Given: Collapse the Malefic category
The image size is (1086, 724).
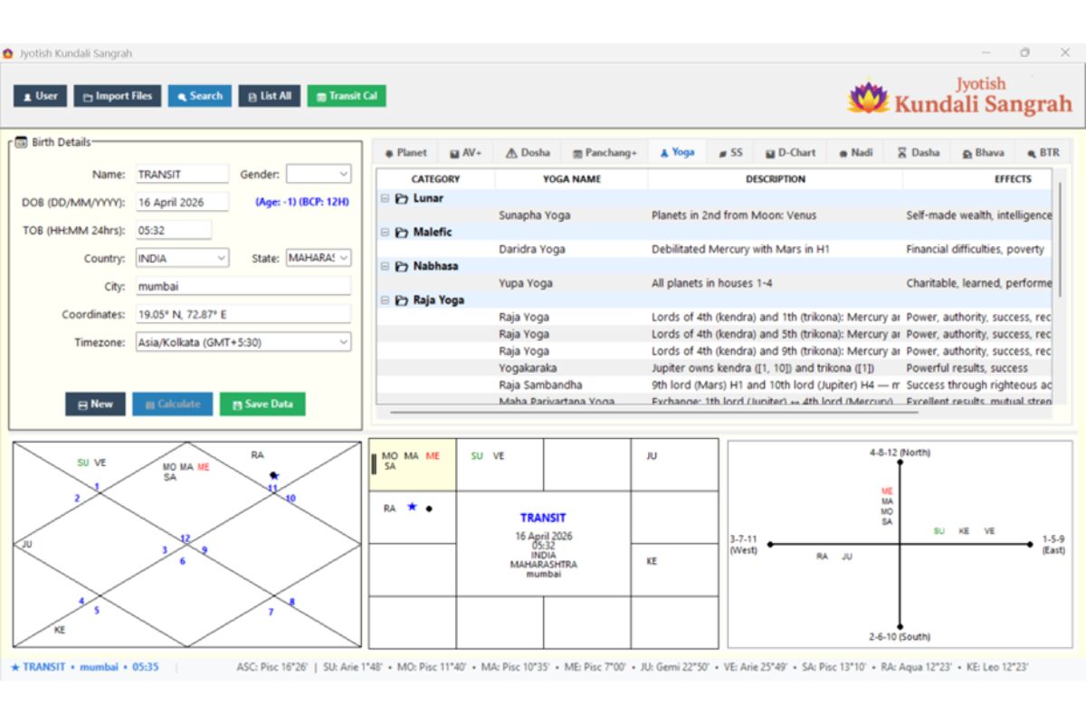Looking at the screenshot, I should point(385,232).
